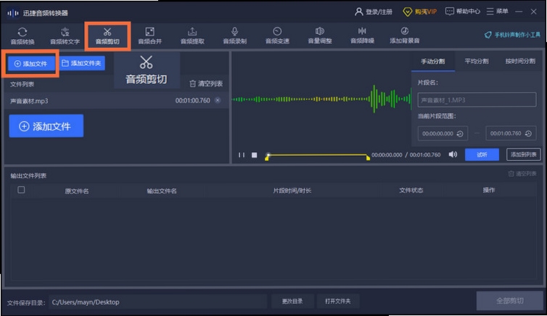Reset the end time with its clock icon

click(x=529, y=134)
